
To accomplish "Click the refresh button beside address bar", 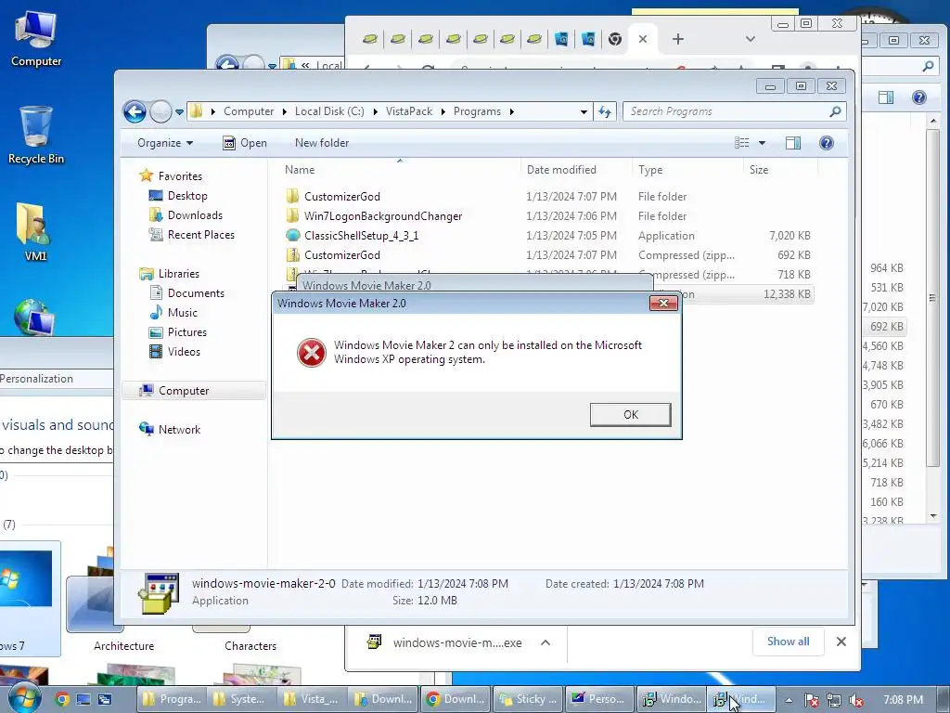I will pyautogui.click(x=605, y=111).
